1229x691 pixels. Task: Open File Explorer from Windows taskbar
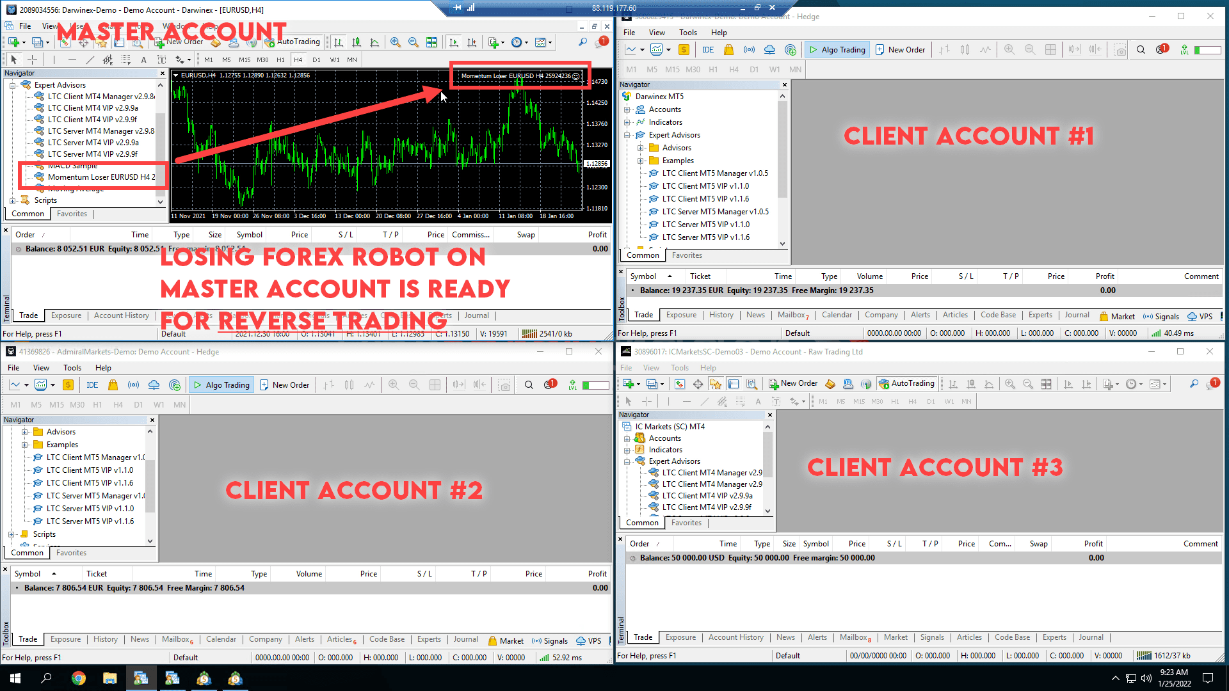pos(110,678)
